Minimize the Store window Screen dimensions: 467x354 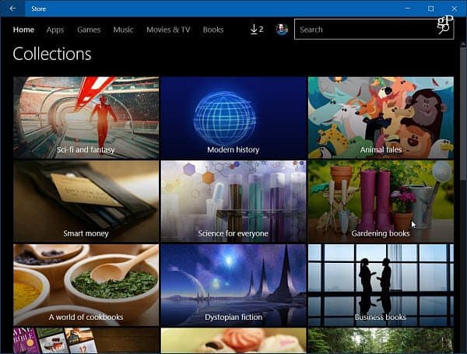pyautogui.click(x=407, y=9)
